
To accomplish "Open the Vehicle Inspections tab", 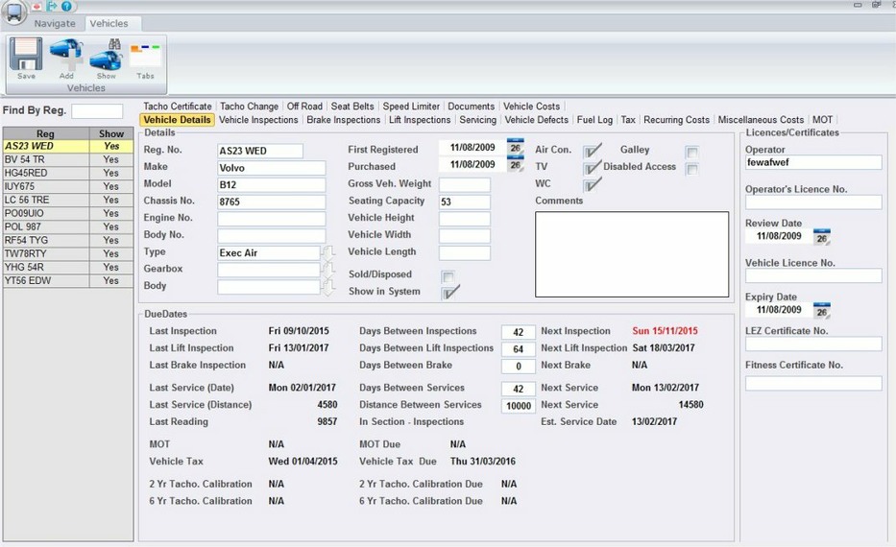I will coord(258,120).
